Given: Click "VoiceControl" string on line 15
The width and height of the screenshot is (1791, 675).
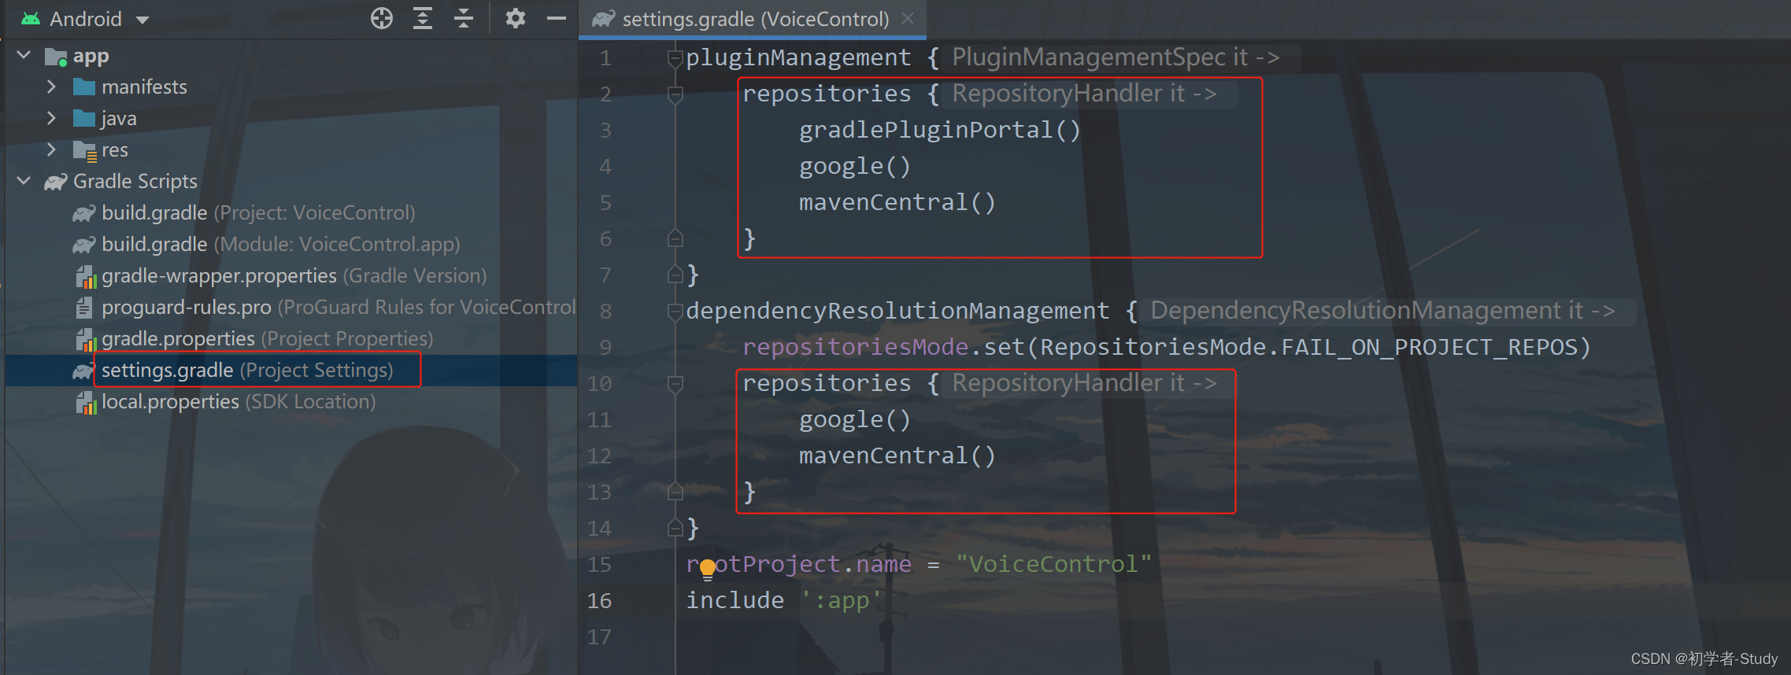Looking at the screenshot, I should [x=1053, y=564].
